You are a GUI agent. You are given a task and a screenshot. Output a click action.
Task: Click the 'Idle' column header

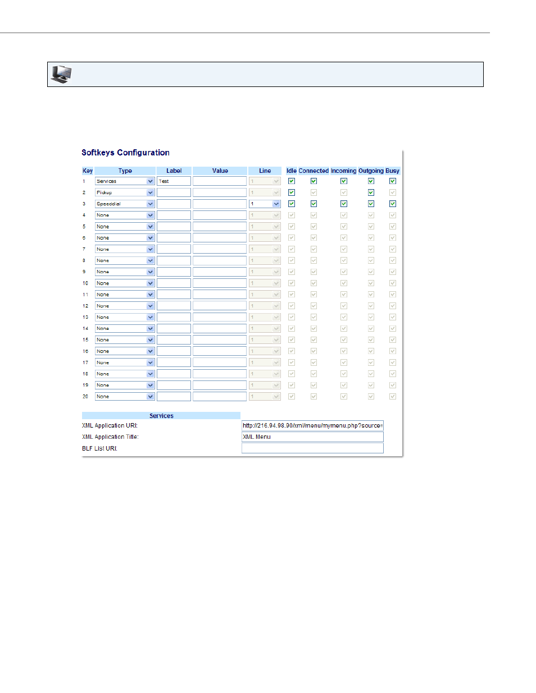pos(292,171)
